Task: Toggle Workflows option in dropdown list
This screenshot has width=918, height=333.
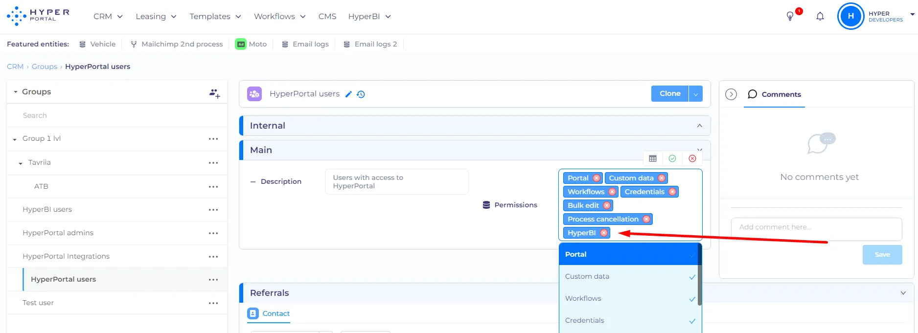Action: 628,298
